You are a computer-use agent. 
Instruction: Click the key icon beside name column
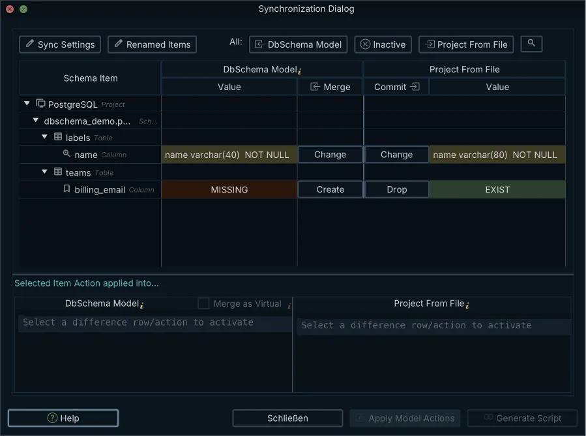(66, 153)
